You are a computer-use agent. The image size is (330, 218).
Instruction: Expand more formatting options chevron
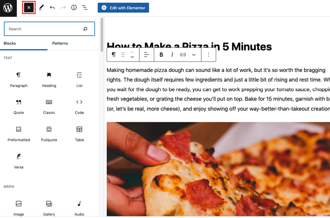(x=194, y=55)
